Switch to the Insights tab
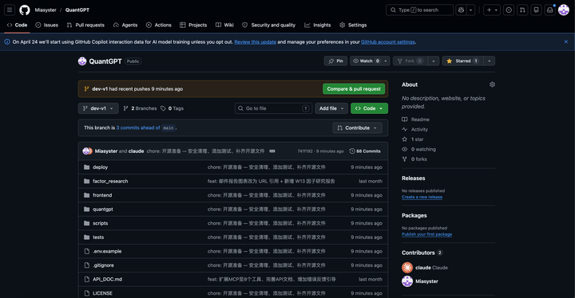 click(318, 25)
